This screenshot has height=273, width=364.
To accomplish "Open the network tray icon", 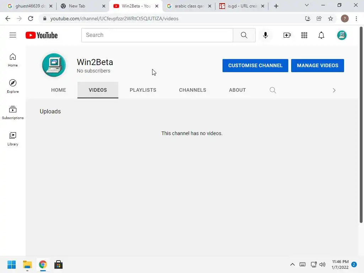I will tap(314, 264).
